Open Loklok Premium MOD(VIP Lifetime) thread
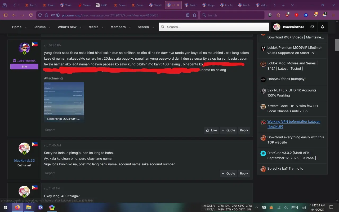339x212 pixels. point(294,50)
